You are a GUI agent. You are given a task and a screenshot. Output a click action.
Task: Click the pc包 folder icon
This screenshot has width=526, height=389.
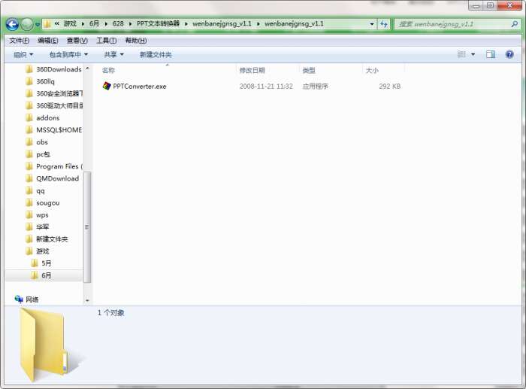click(x=29, y=154)
